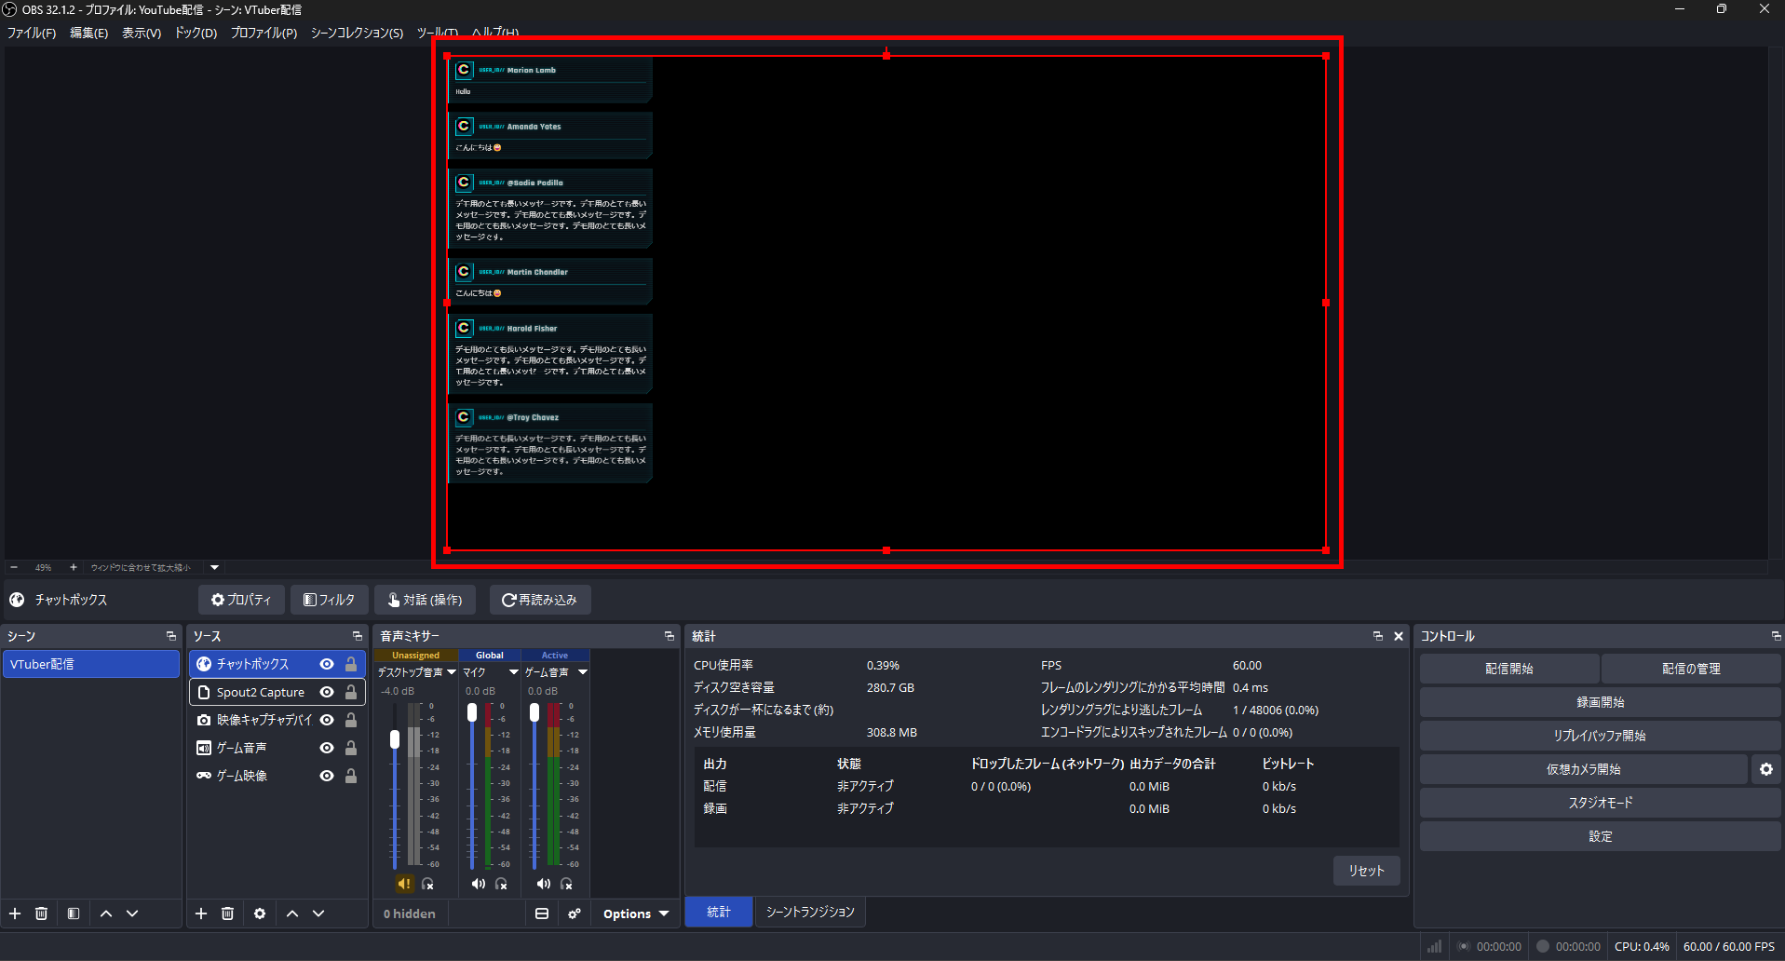The width and height of the screenshot is (1785, 961).
Task: Unmute the デスクトップ音声 channel
Action: 404,884
